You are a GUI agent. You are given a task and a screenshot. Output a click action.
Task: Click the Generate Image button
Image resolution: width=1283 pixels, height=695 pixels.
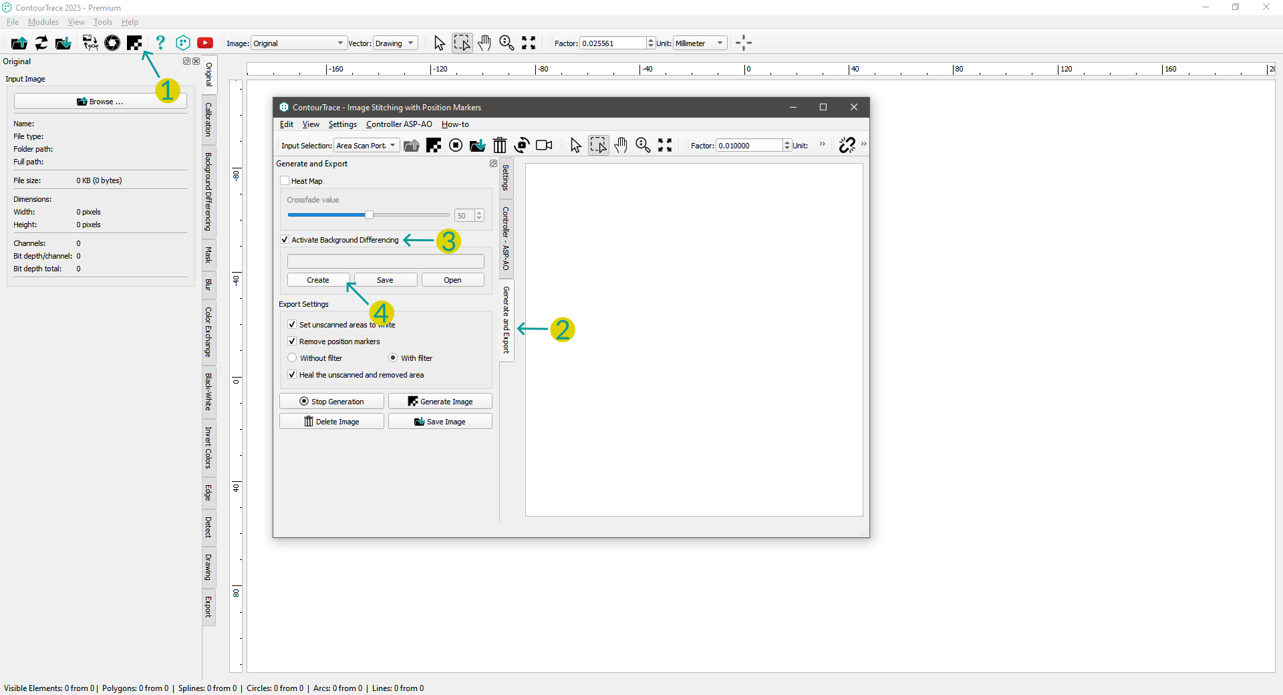440,402
